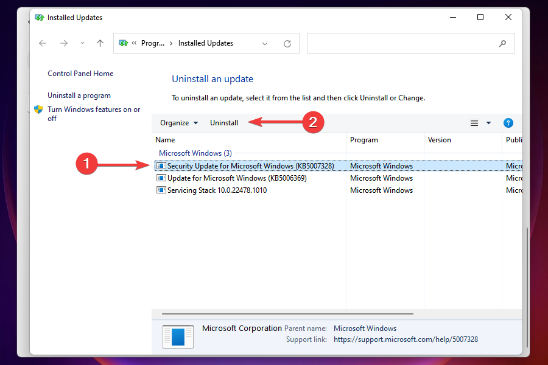Click the icon beside Servicing Stack 10.0.22478.1010
Screen dimensions: 548x365
[161, 190]
